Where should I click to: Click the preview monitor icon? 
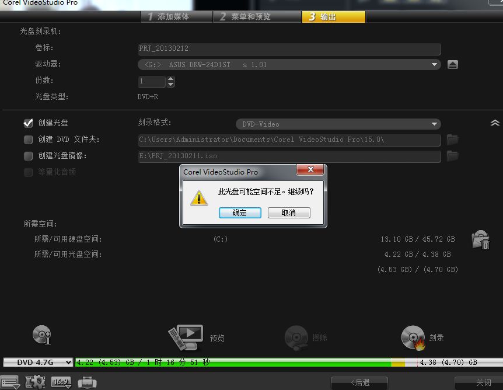point(186,337)
